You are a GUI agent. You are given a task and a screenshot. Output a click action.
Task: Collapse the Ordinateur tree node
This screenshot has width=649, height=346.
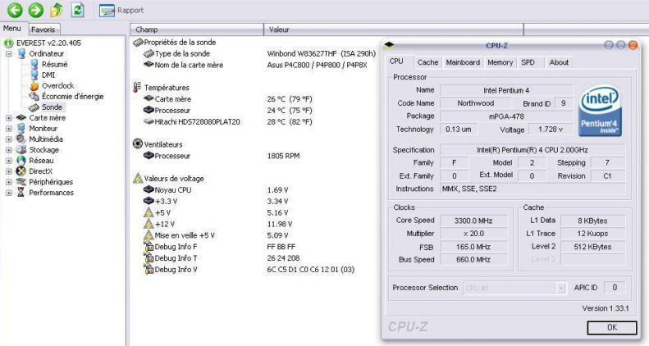click(9, 54)
